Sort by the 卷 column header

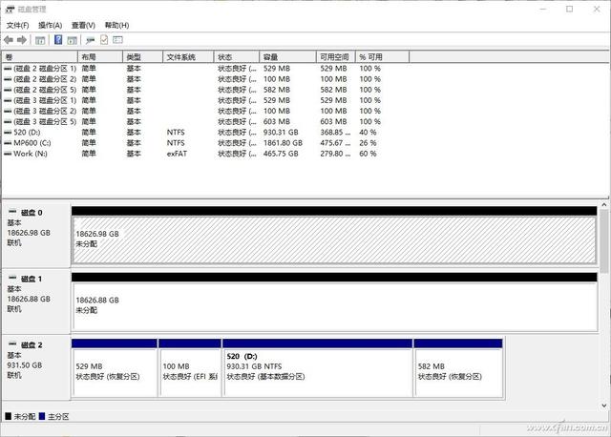pyautogui.click(x=40, y=57)
